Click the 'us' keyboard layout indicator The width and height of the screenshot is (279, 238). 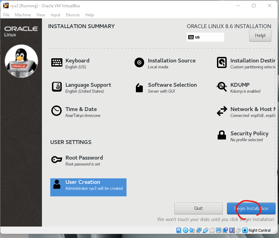coord(205,37)
